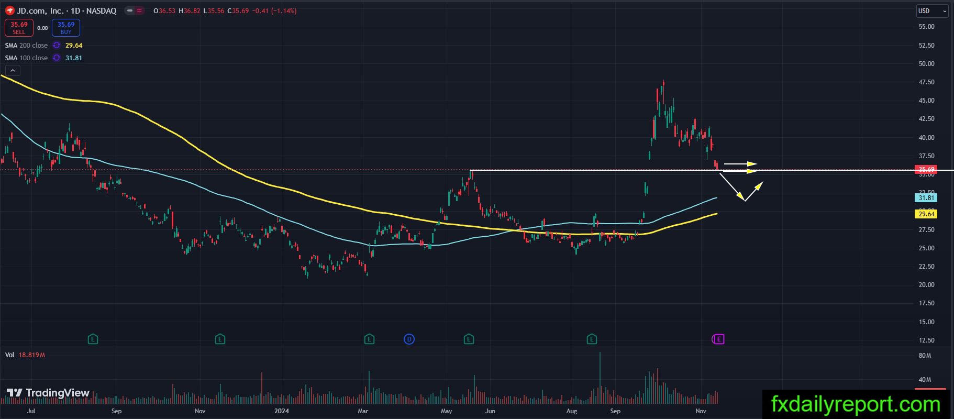Click the cyan 31.81 price axis label

(926, 198)
